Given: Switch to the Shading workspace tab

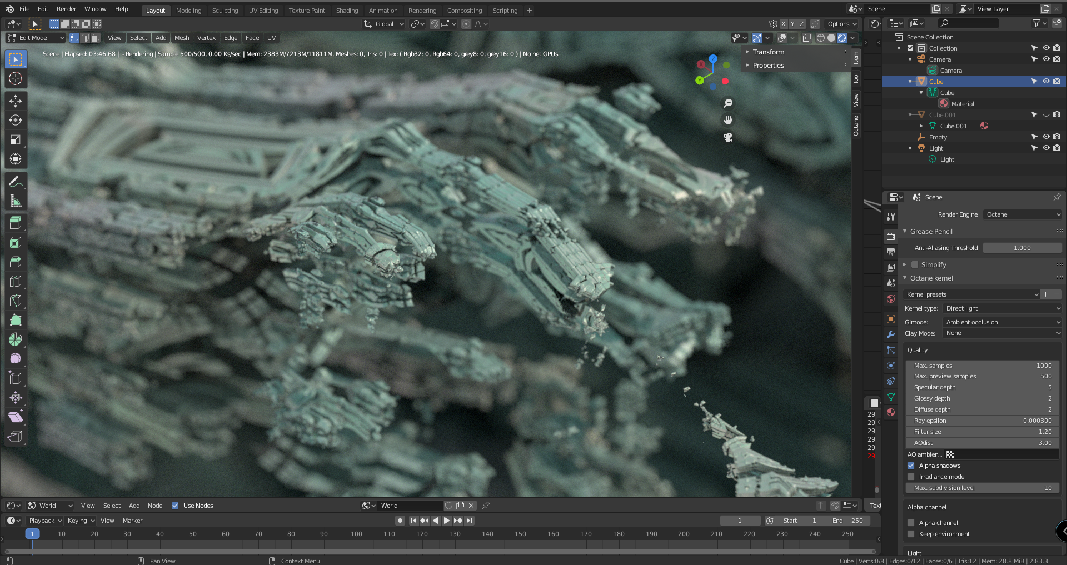Looking at the screenshot, I should pos(347,10).
